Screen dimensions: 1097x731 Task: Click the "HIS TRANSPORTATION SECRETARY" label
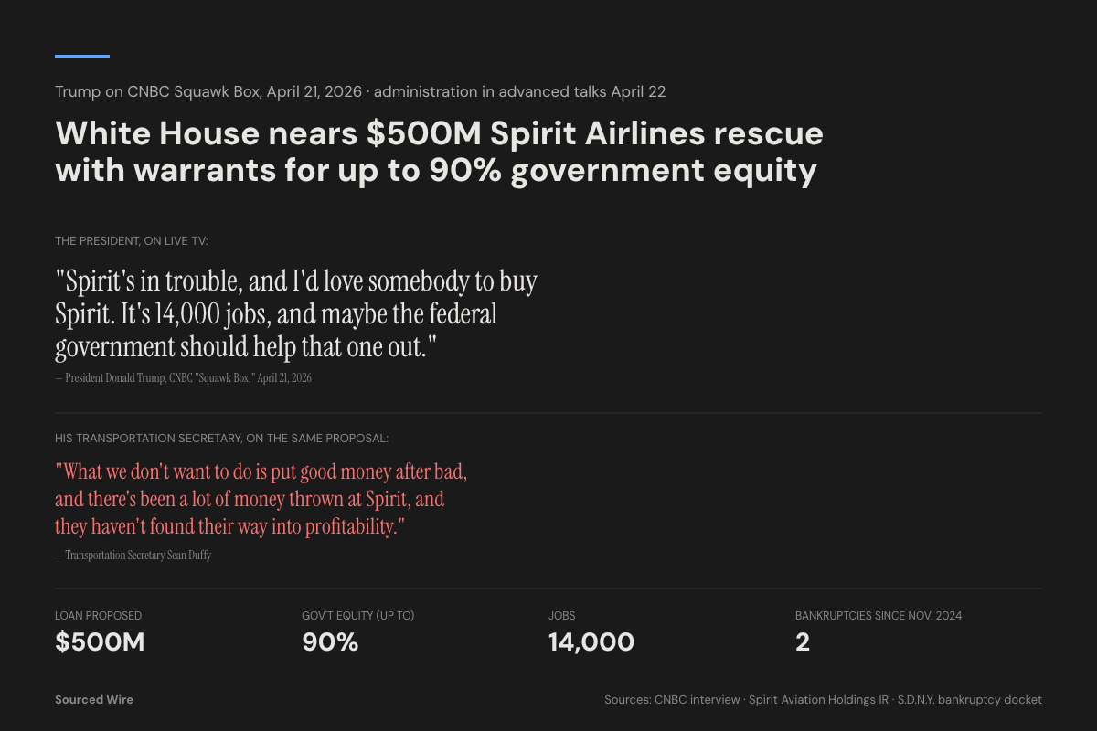click(221, 439)
